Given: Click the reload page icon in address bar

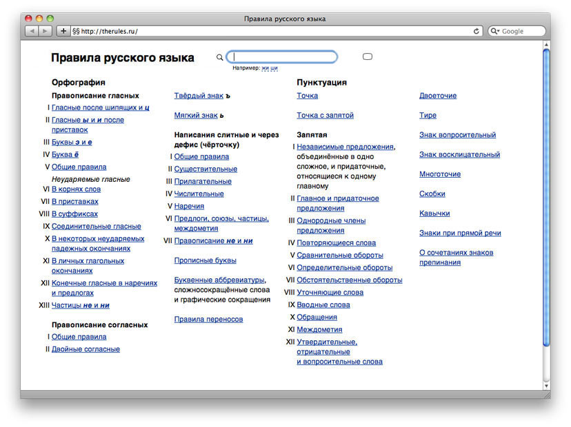Looking at the screenshot, I should (476, 31).
